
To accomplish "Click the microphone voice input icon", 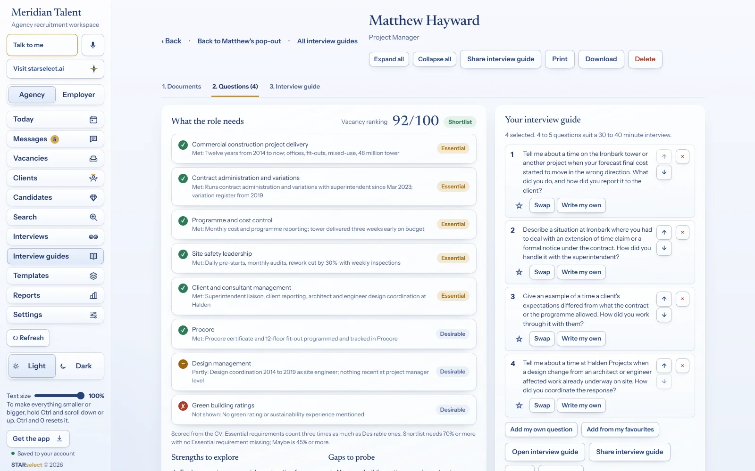I will coord(93,45).
